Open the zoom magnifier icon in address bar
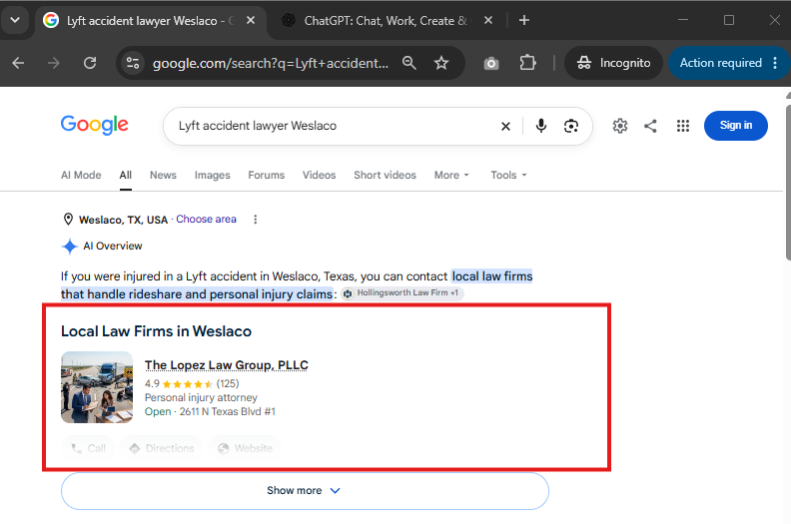 point(409,63)
